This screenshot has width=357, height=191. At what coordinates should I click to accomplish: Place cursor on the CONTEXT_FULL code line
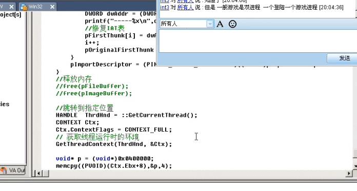coord(114,130)
